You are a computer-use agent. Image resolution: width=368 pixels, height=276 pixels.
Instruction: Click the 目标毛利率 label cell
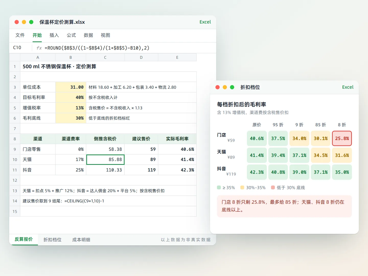point(38,97)
